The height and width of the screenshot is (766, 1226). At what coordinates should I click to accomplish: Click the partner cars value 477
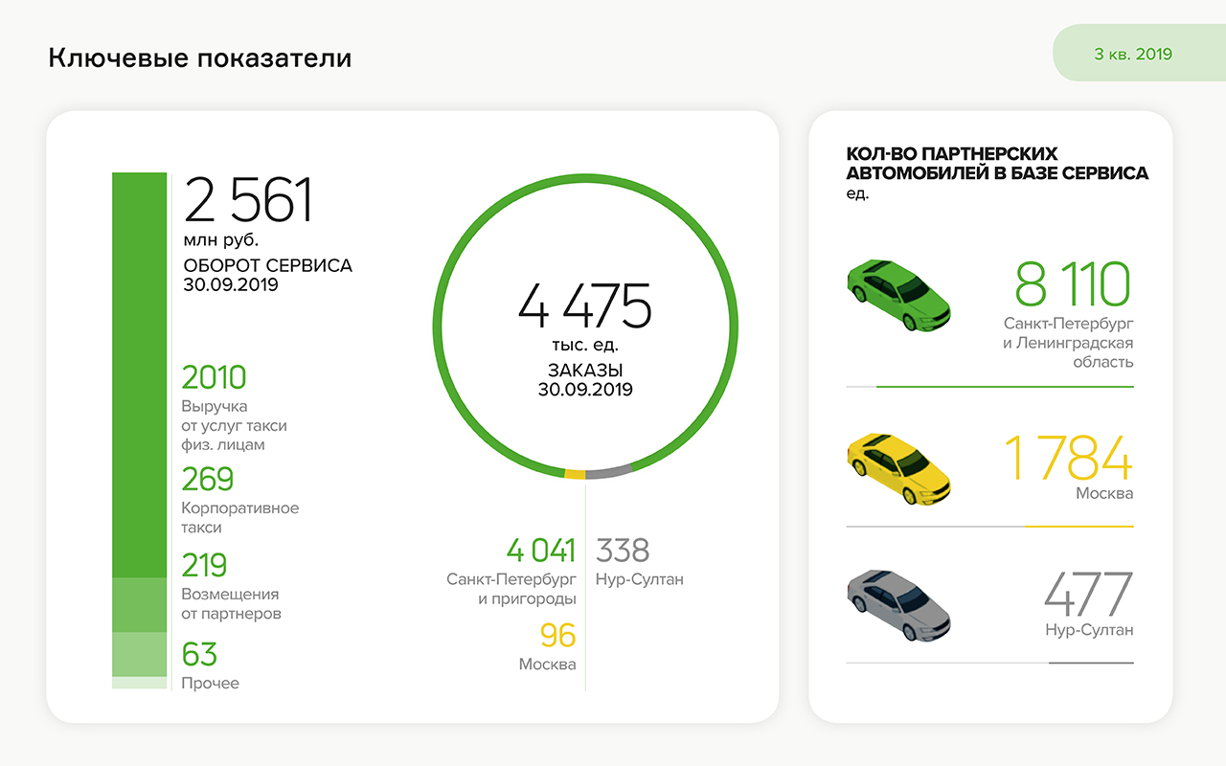1089,595
